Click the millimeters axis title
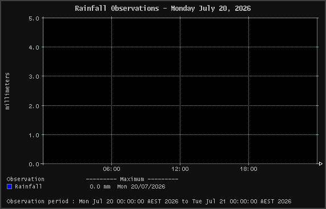This screenshot has width=326, height=209. tap(7, 91)
